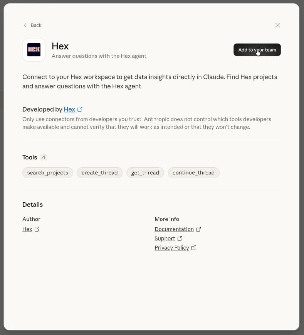The image size is (304, 335).
Task: Select the get_thread tool chip
Action: [x=145, y=173]
